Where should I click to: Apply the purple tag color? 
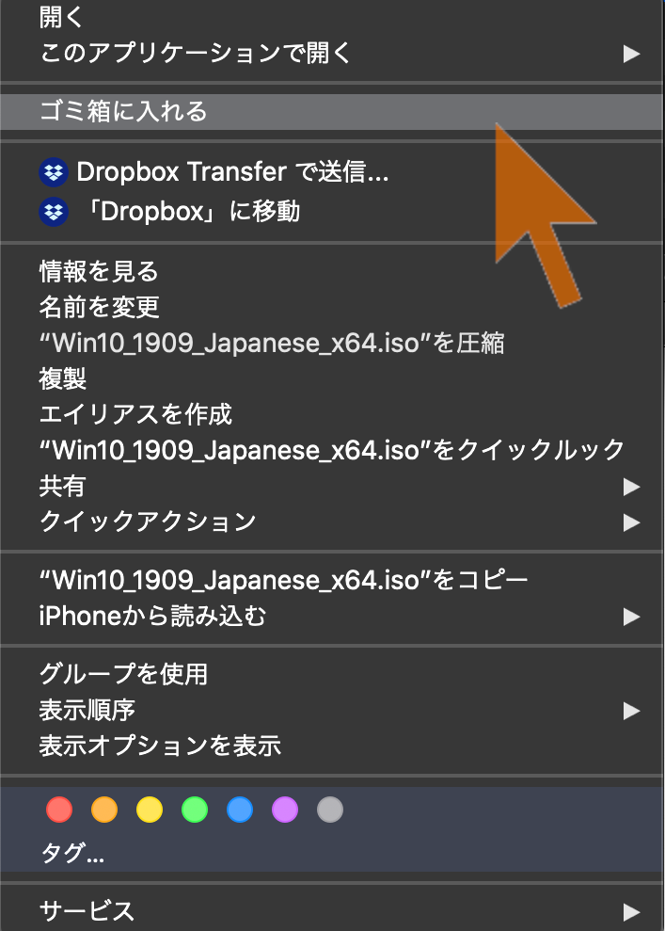click(285, 810)
